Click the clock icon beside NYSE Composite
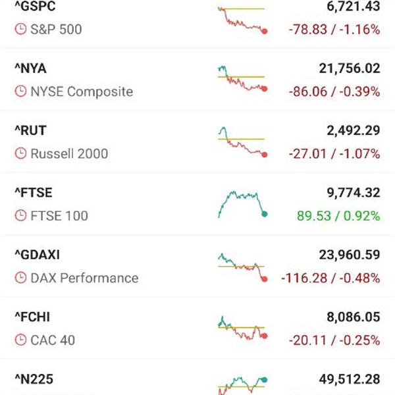 (x=21, y=92)
